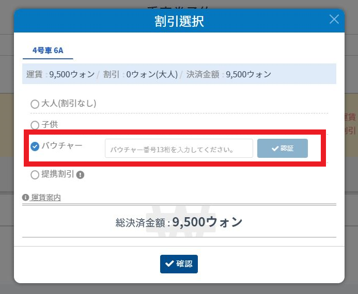Click the info icon before 運賃案内
The height and width of the screenshot is (294, 358).
point(25,198)
